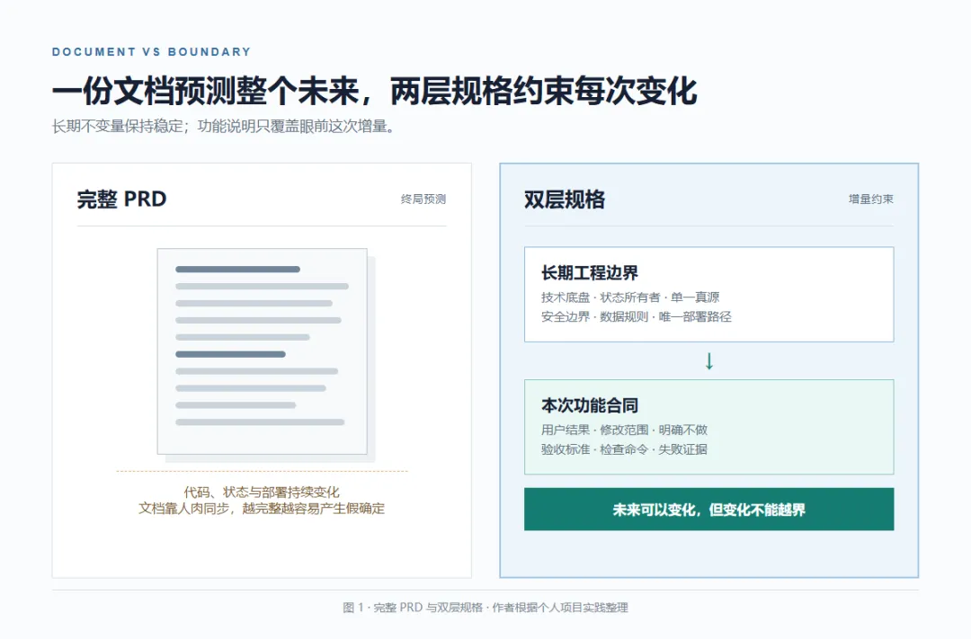The image size is (971, 639).
Task: Click the line "用户结果 · 修改范围 · 明确不做"
Action: pos(624,430)
